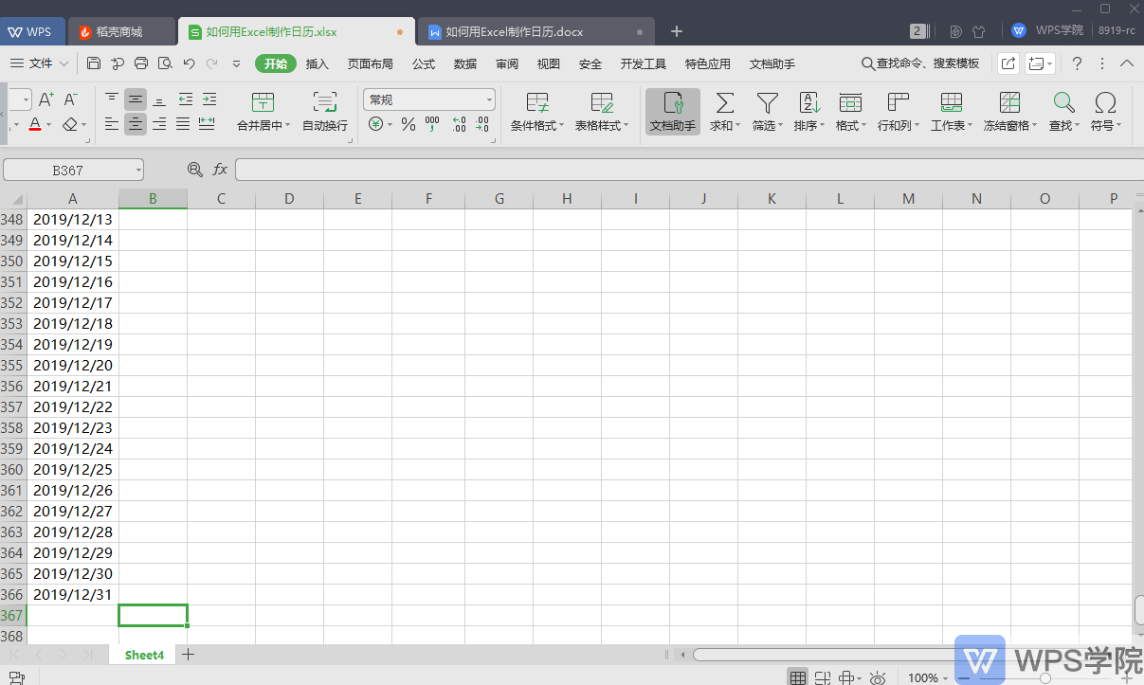Apply thousands separator 000 icon
1144x685 pixels.
click(432, 124)
